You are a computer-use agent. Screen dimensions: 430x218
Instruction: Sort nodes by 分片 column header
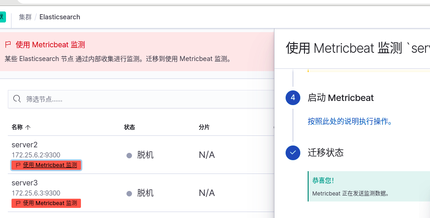tap(204, 127)
